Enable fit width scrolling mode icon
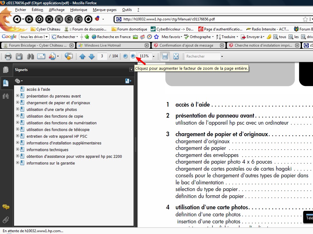The height and width of the screenshot is (234, 313). point(165,56)
